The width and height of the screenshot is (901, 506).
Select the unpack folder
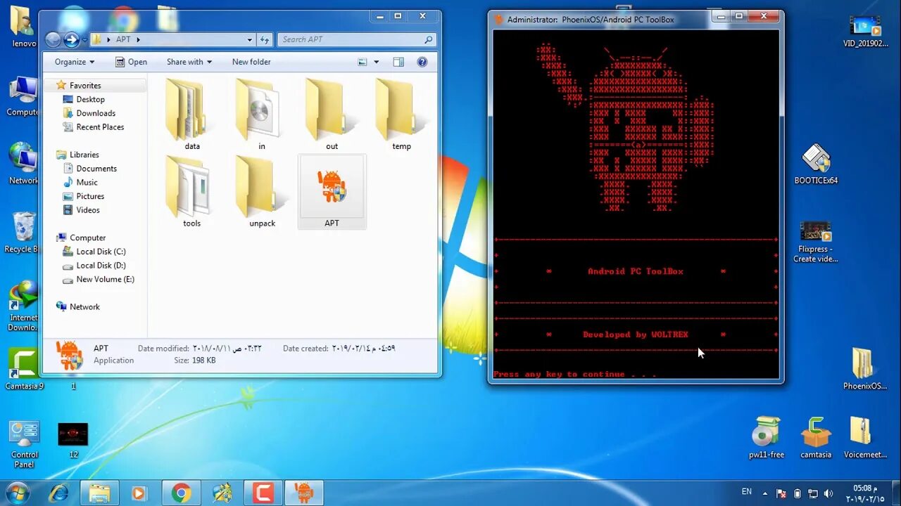point(261,191)
